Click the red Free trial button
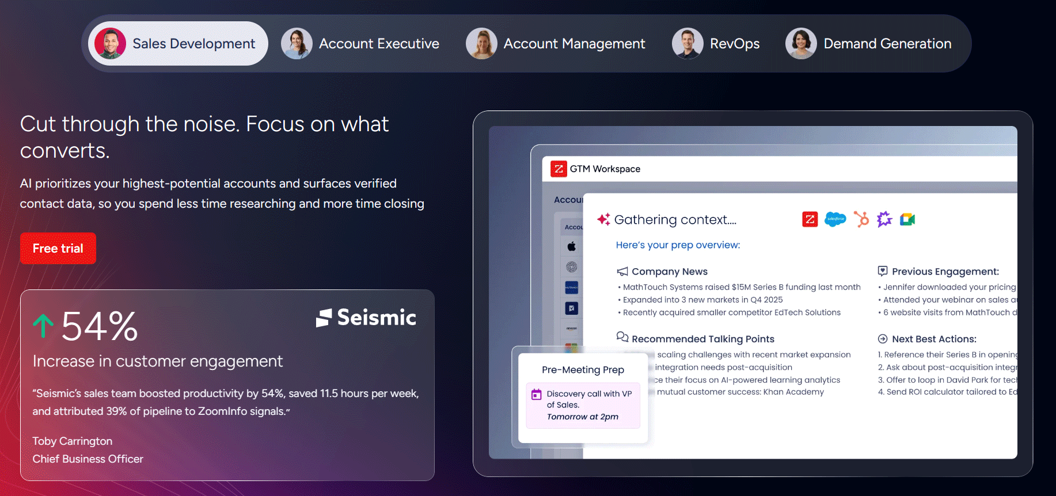Image resolution: width=1056 pixels, height=496 pixels. click(x=58, y=249)
